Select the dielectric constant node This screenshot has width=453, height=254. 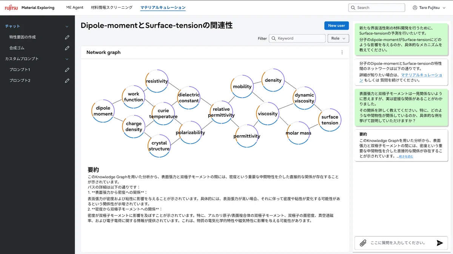point(189,98)
